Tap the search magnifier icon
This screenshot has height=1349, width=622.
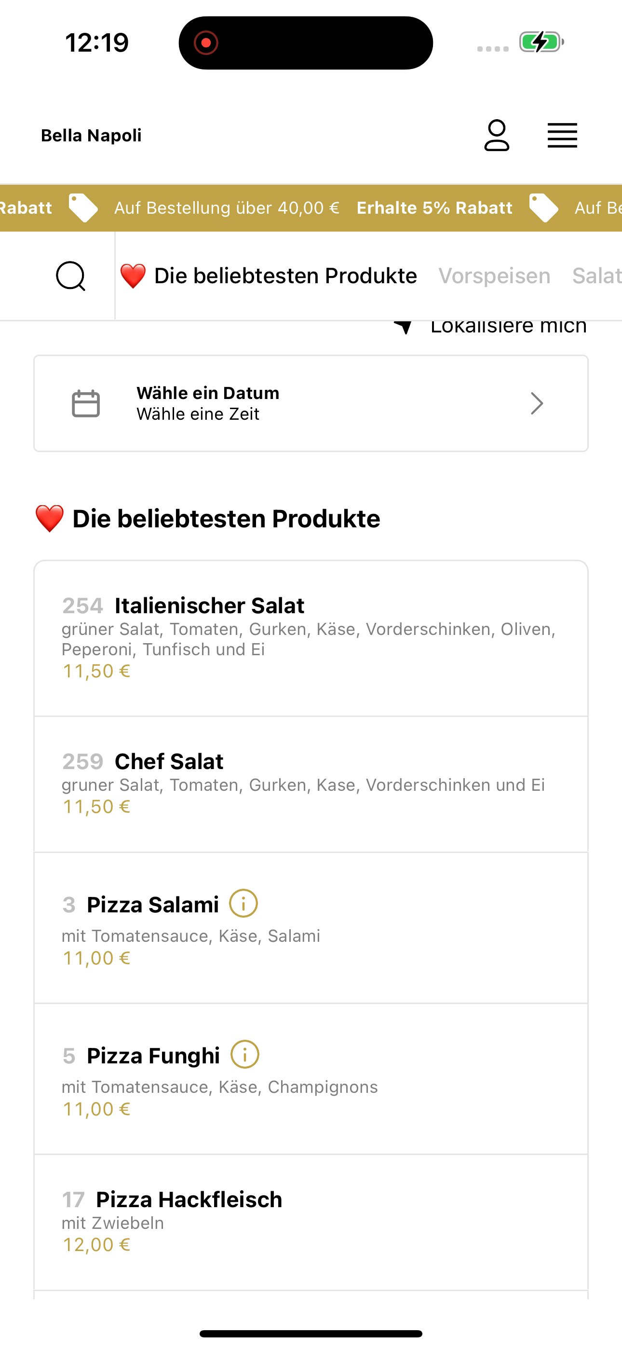tap(71, 276)
